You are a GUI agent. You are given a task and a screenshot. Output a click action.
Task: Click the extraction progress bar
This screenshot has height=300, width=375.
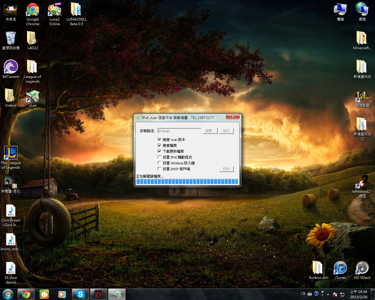click(187, 182)
